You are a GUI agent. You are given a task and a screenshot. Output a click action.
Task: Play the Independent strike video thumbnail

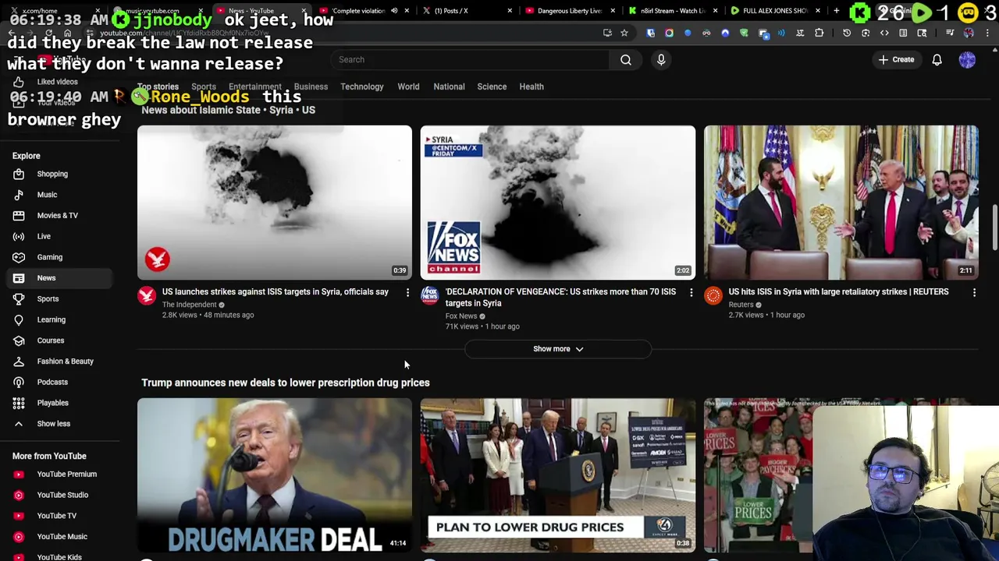click(x=275, y=202)
